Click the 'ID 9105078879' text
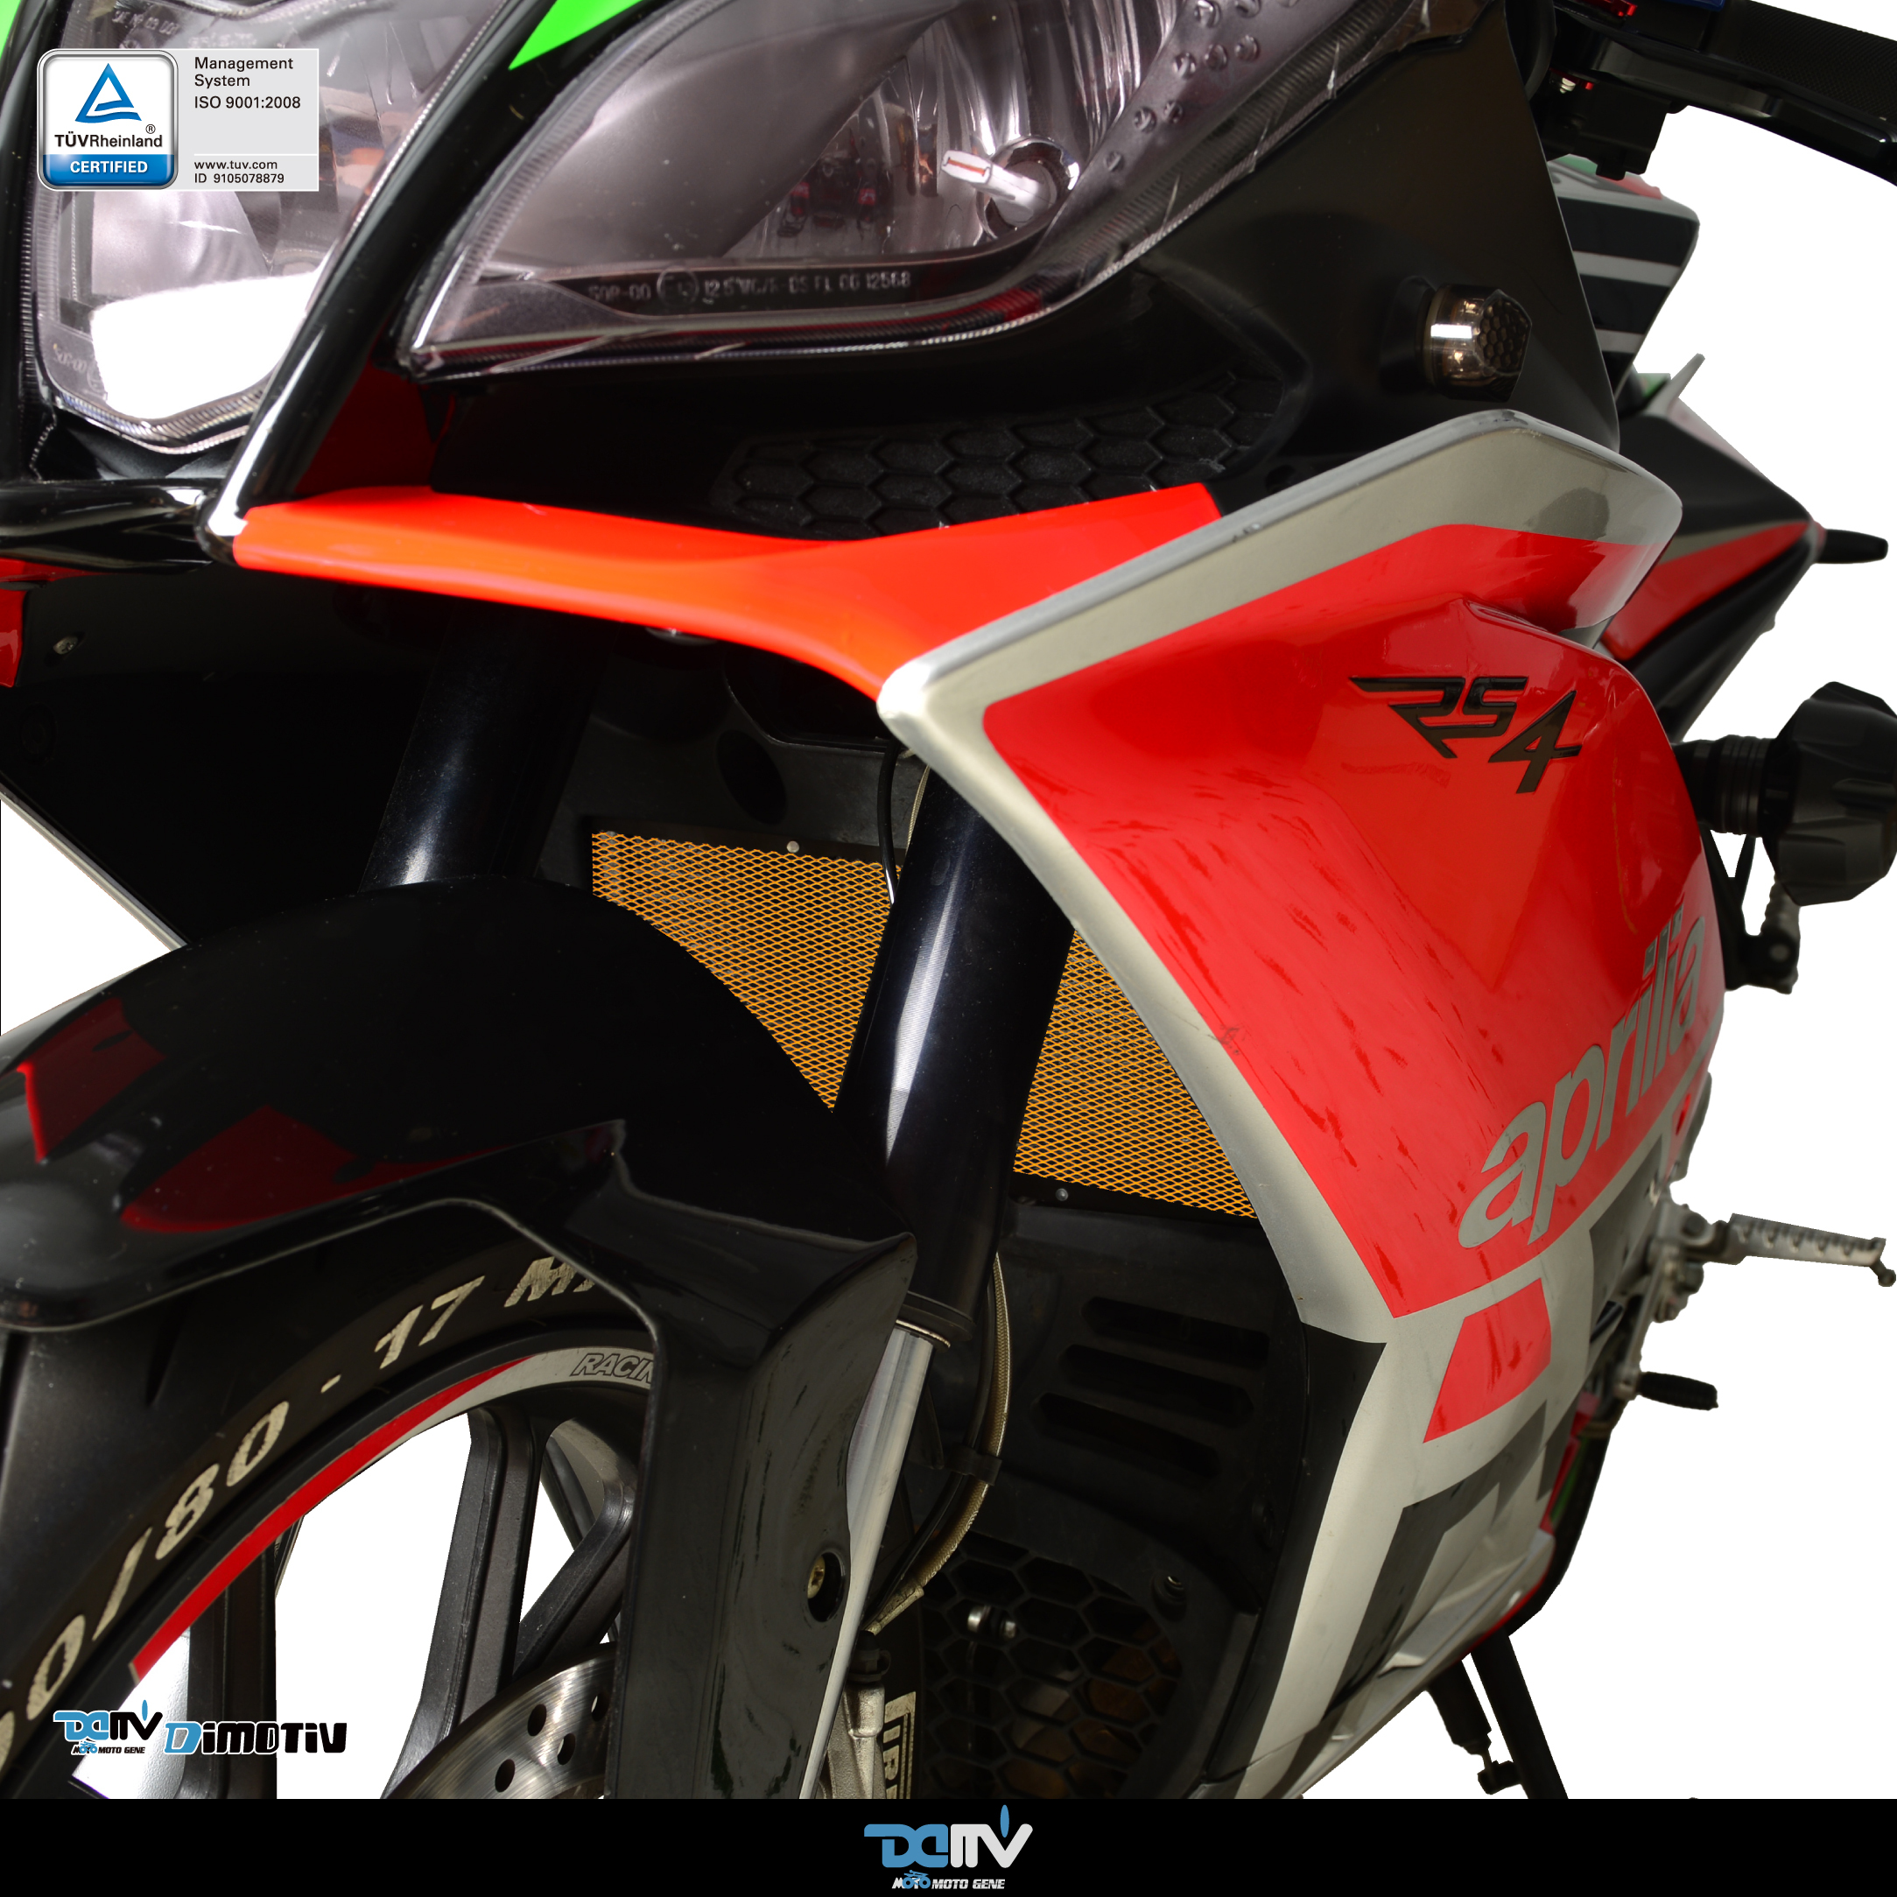This screenshot has height=1897, width=1897. point(239,178)
